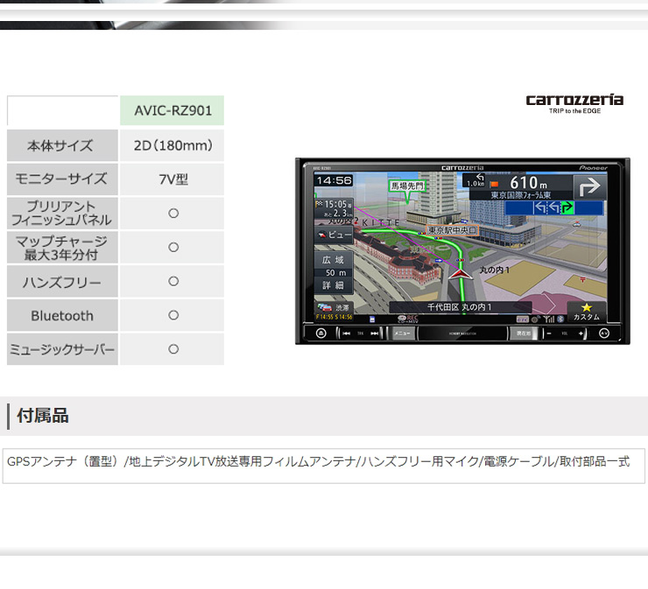Select the AVIC-RZ901 model header cell
648x589 pixels.
click(172, 111)
